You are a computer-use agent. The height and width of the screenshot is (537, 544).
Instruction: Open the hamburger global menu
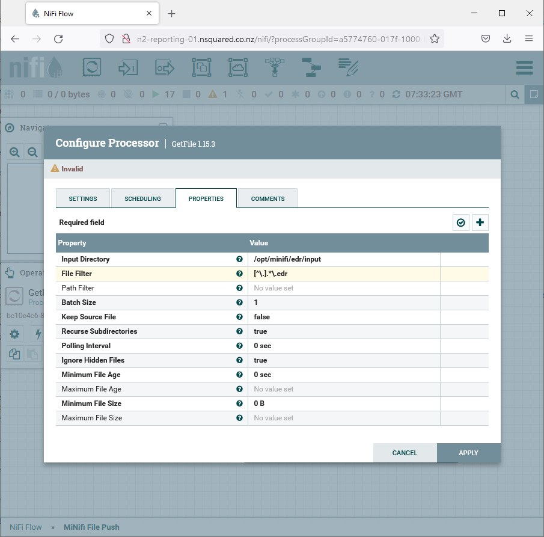(x=524, y=67)
